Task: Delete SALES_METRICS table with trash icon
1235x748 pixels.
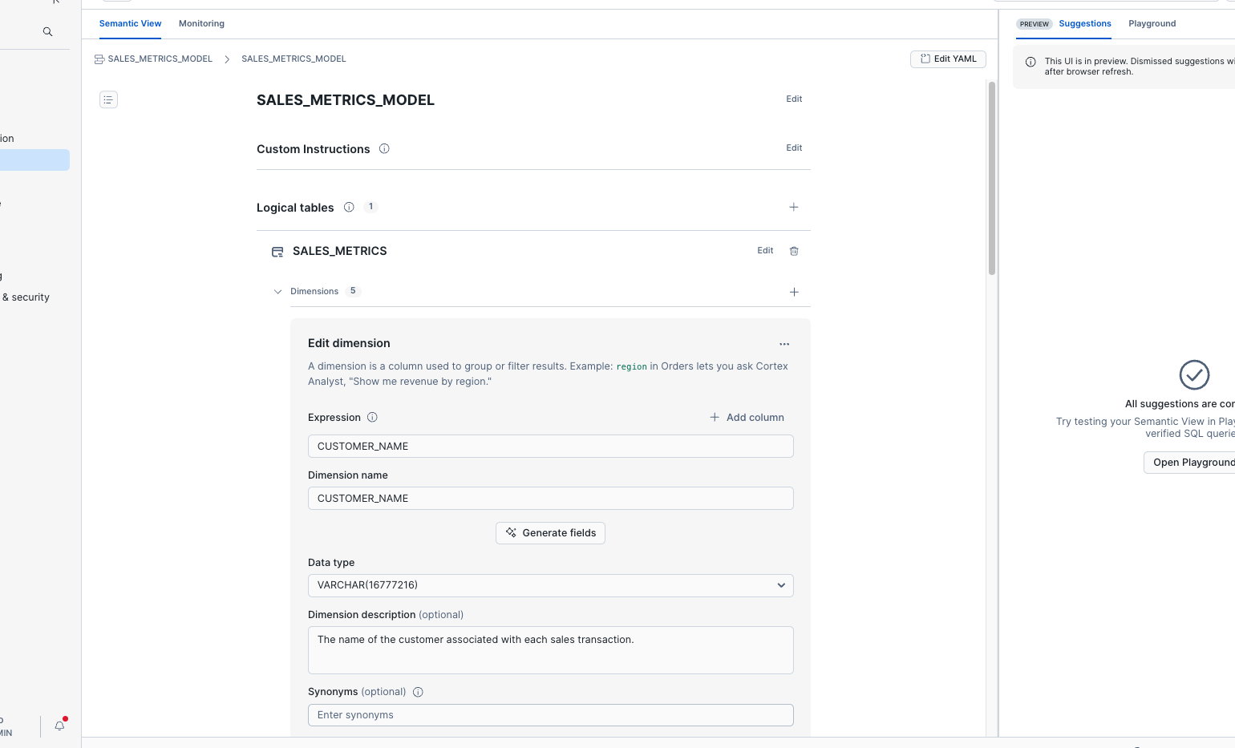Action: (x=794, y=251)
